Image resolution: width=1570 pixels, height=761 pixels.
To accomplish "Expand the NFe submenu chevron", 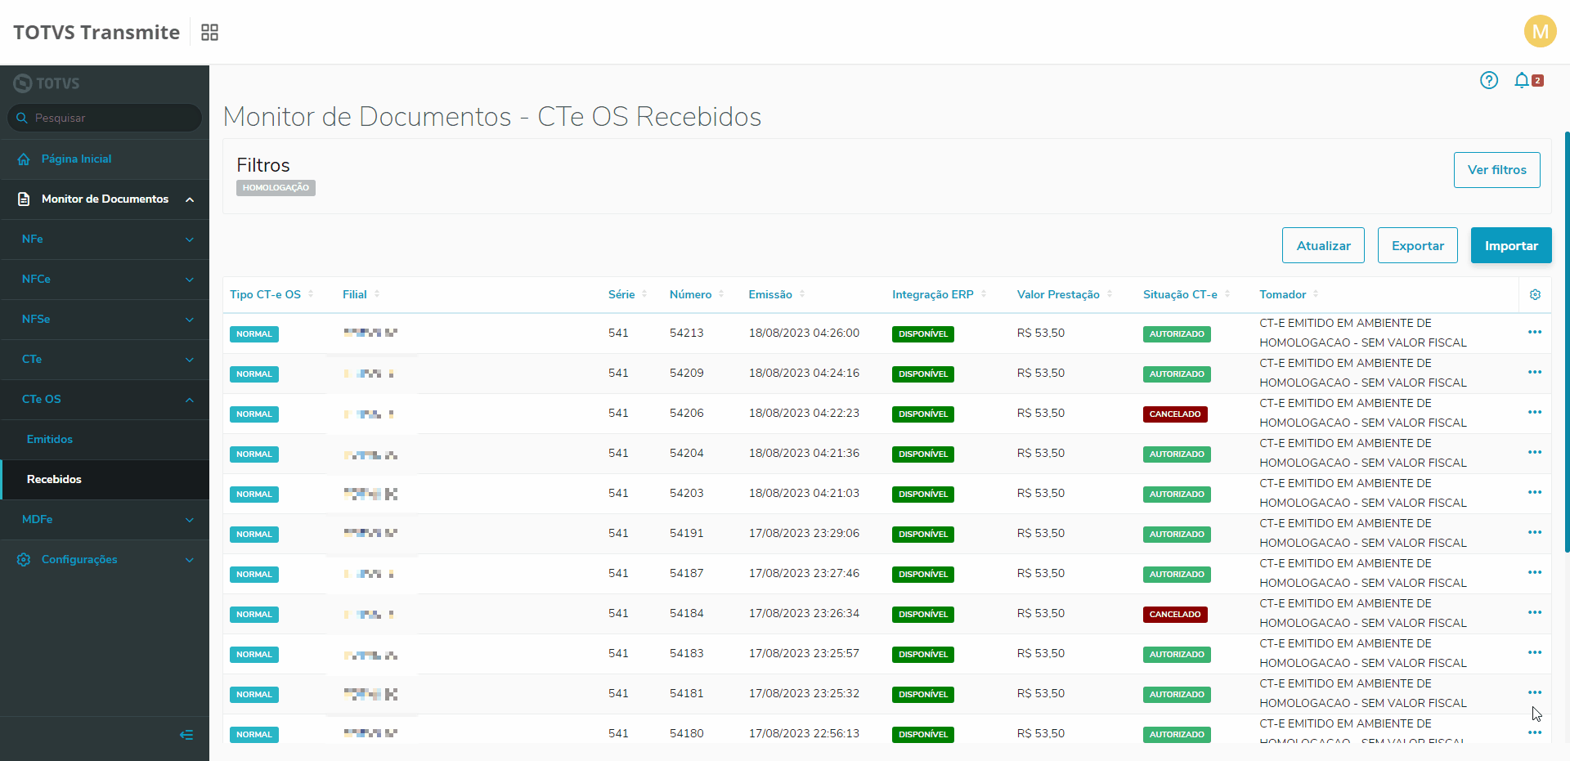I will point(190,239).
